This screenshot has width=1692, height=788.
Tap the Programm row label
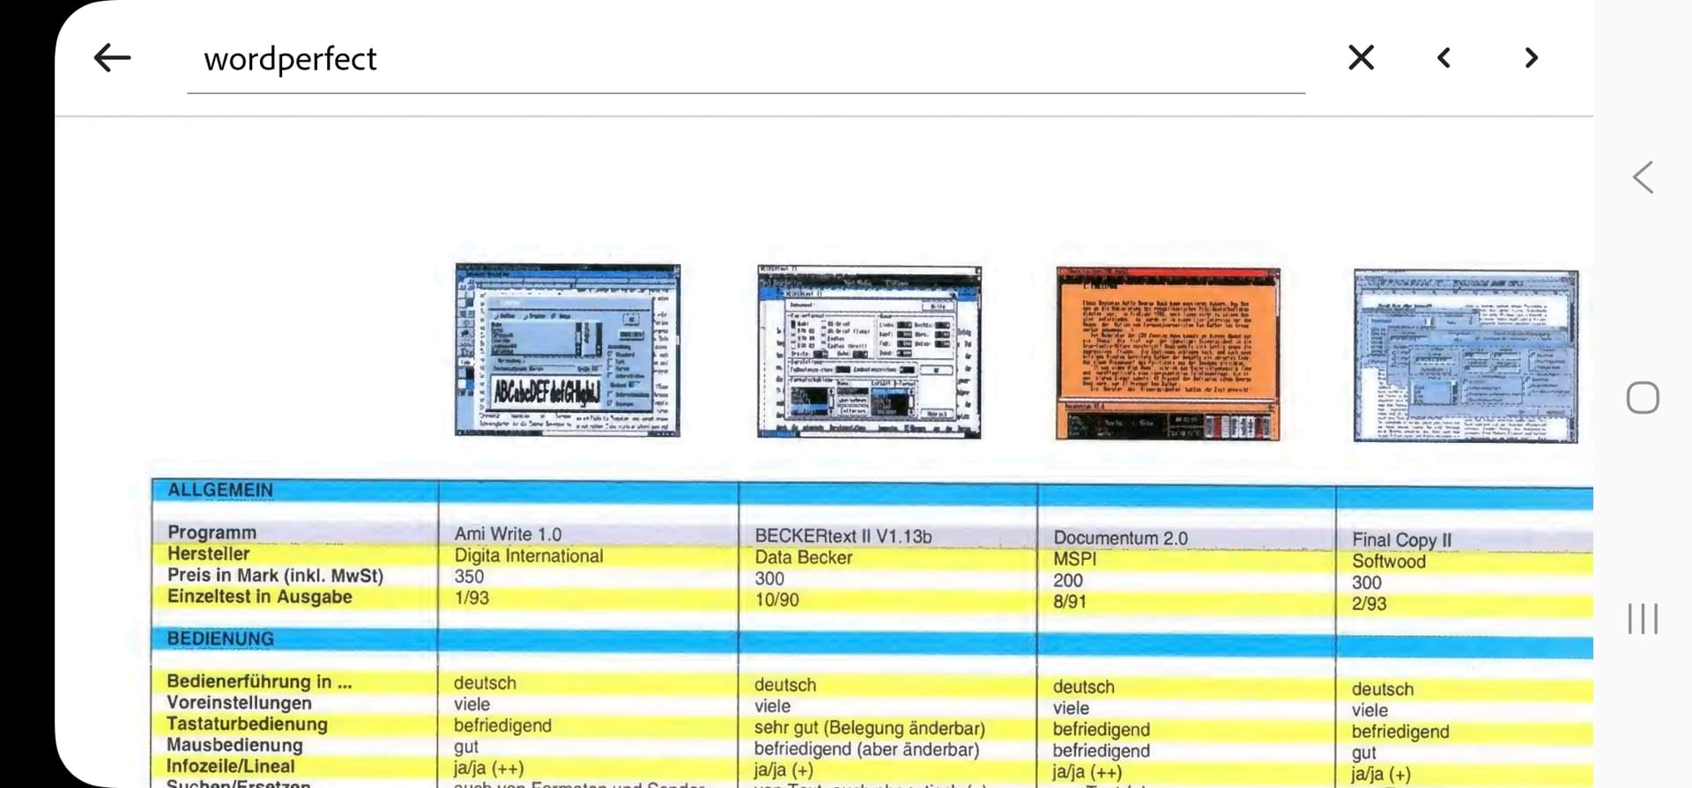point(211,533)
